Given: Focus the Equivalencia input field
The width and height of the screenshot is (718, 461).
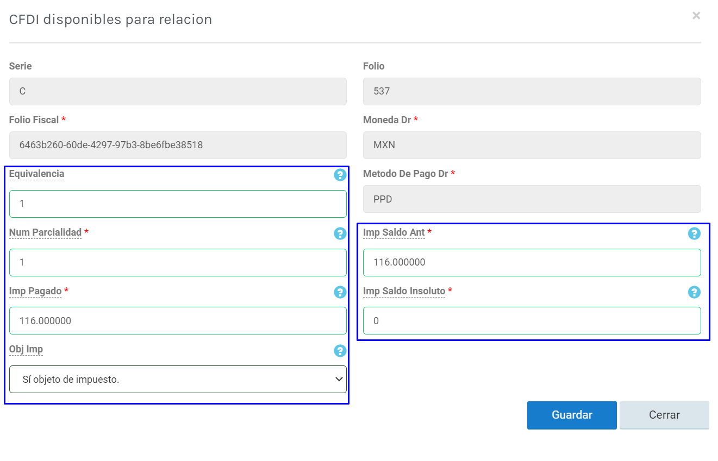Looking at the screenshot, I should [x=178, y=204].
